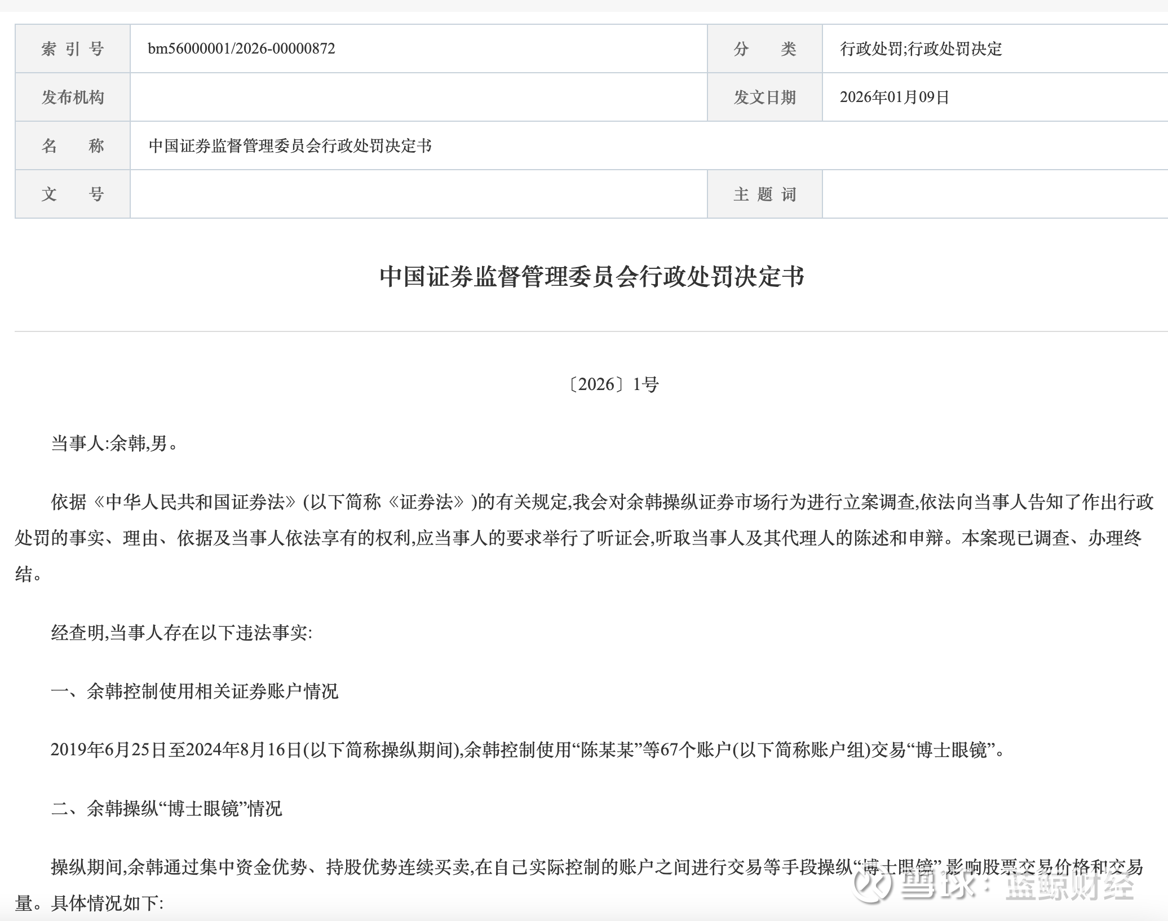The width and height of the screenshot is (1168, 921).
Task: Click the empty 发布机构 value cell
Action: click(418, 98)
